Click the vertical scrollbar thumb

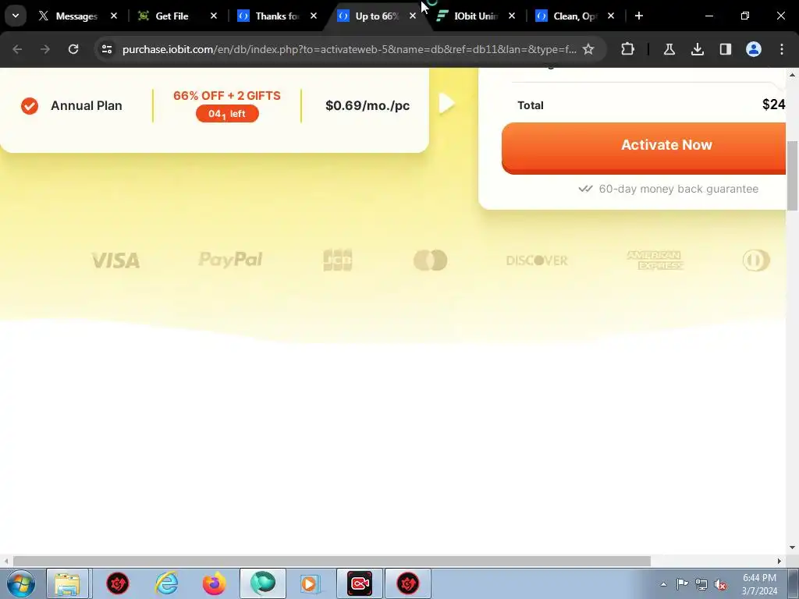(792, 175)
